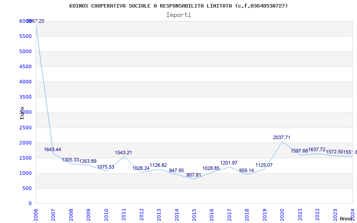Screen dimensions: 357x223
Task: Click the 2009 year tick label
Action: click(x=88, y=215)
